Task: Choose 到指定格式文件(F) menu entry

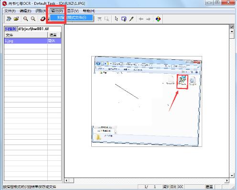Action: coord(72,18)
